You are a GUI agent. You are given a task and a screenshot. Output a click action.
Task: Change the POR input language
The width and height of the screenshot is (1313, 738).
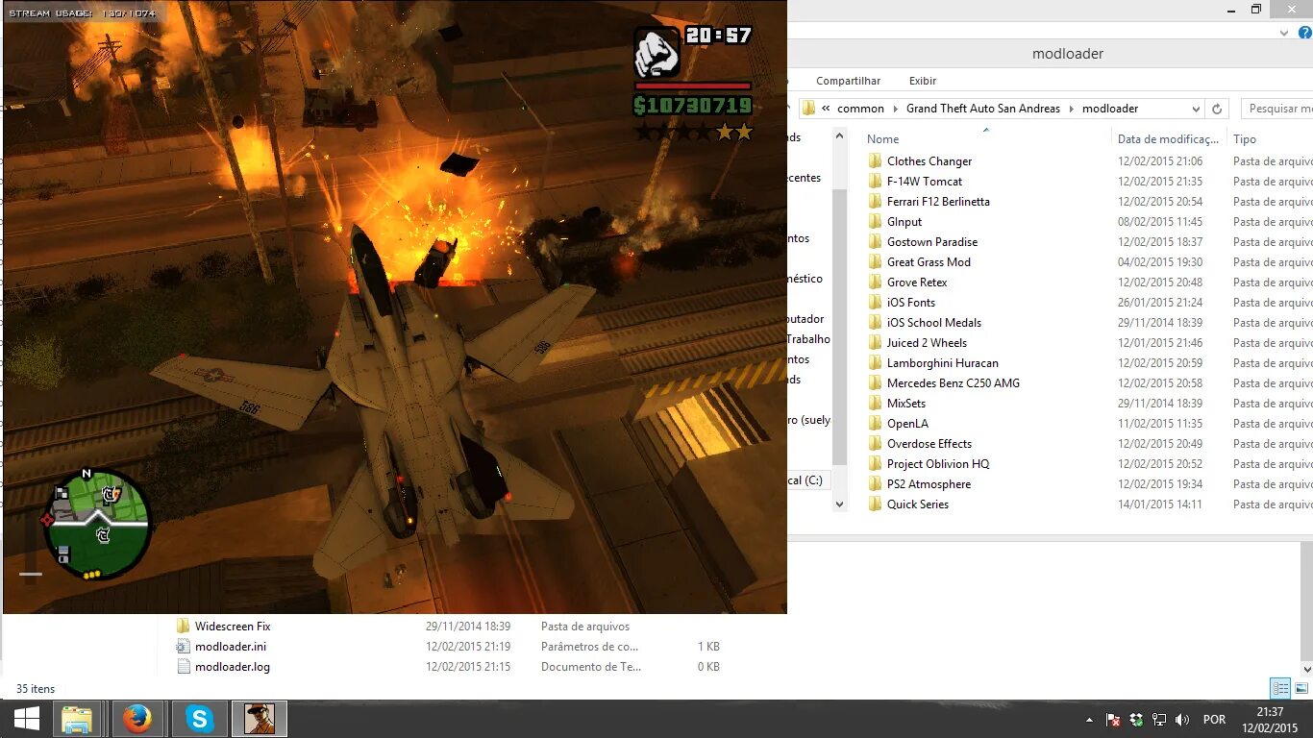(1214, 720)
